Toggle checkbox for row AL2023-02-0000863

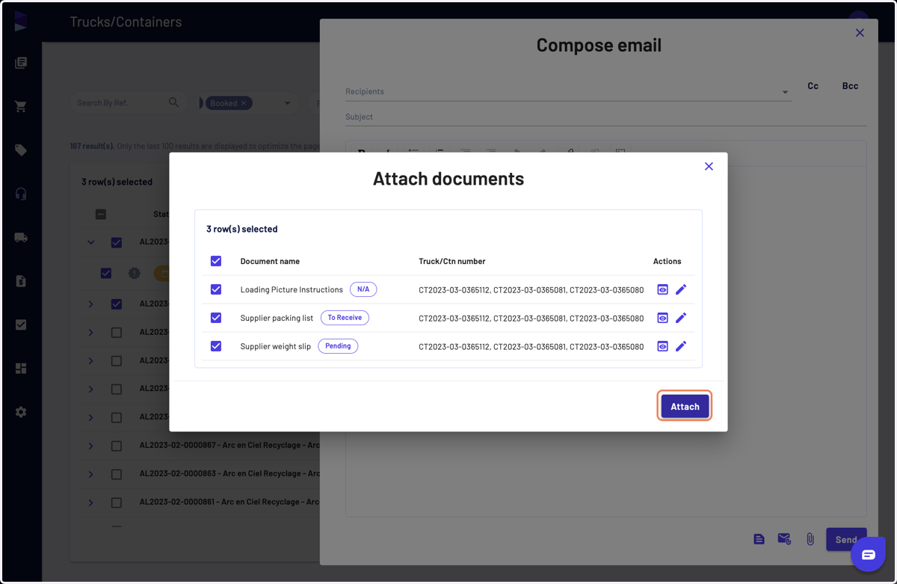coord(117,474)
